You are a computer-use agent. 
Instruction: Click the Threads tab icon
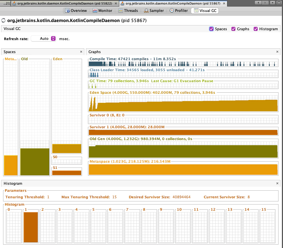121,11
